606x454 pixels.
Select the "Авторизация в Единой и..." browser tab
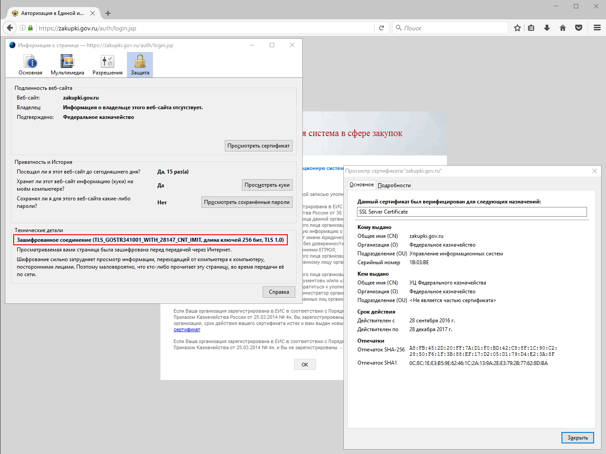tap(52, 13)
